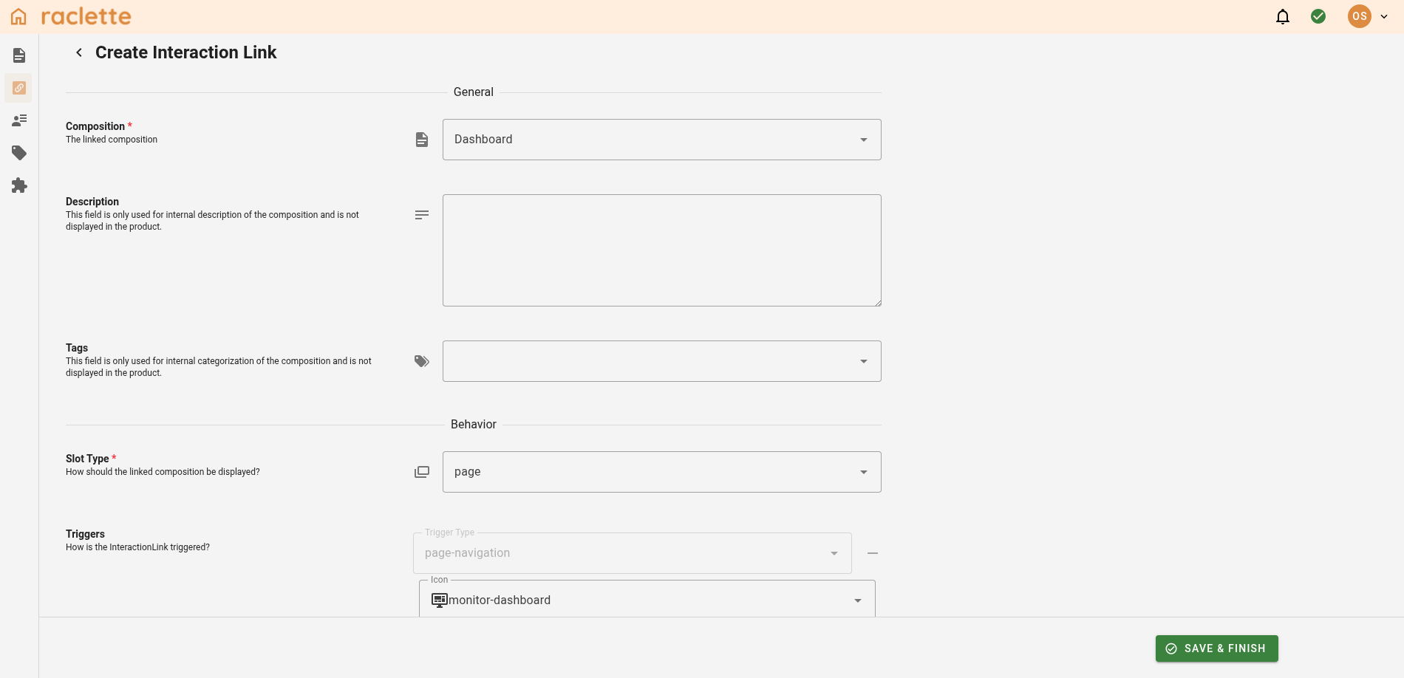Click the SAVE & FINISH button
Screen dimensions: 1404x678
[x=1216, y=648]
